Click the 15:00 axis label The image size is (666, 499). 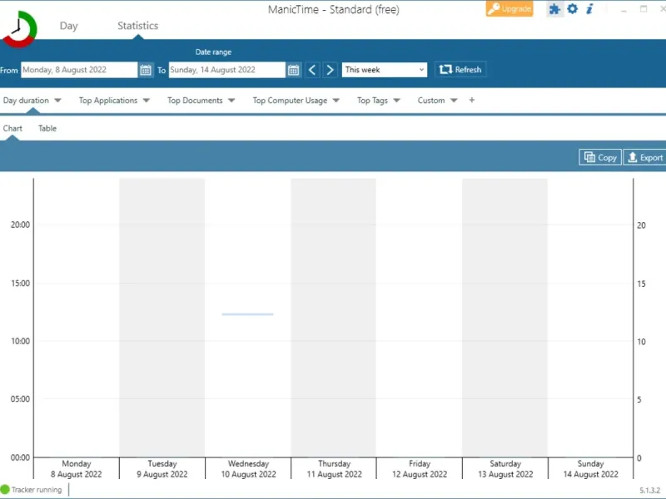point(20,283)
